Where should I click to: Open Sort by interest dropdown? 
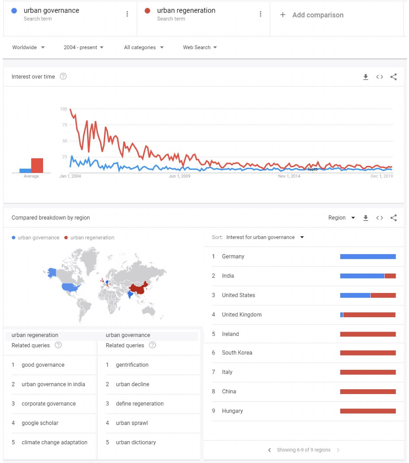coord(265,237)
